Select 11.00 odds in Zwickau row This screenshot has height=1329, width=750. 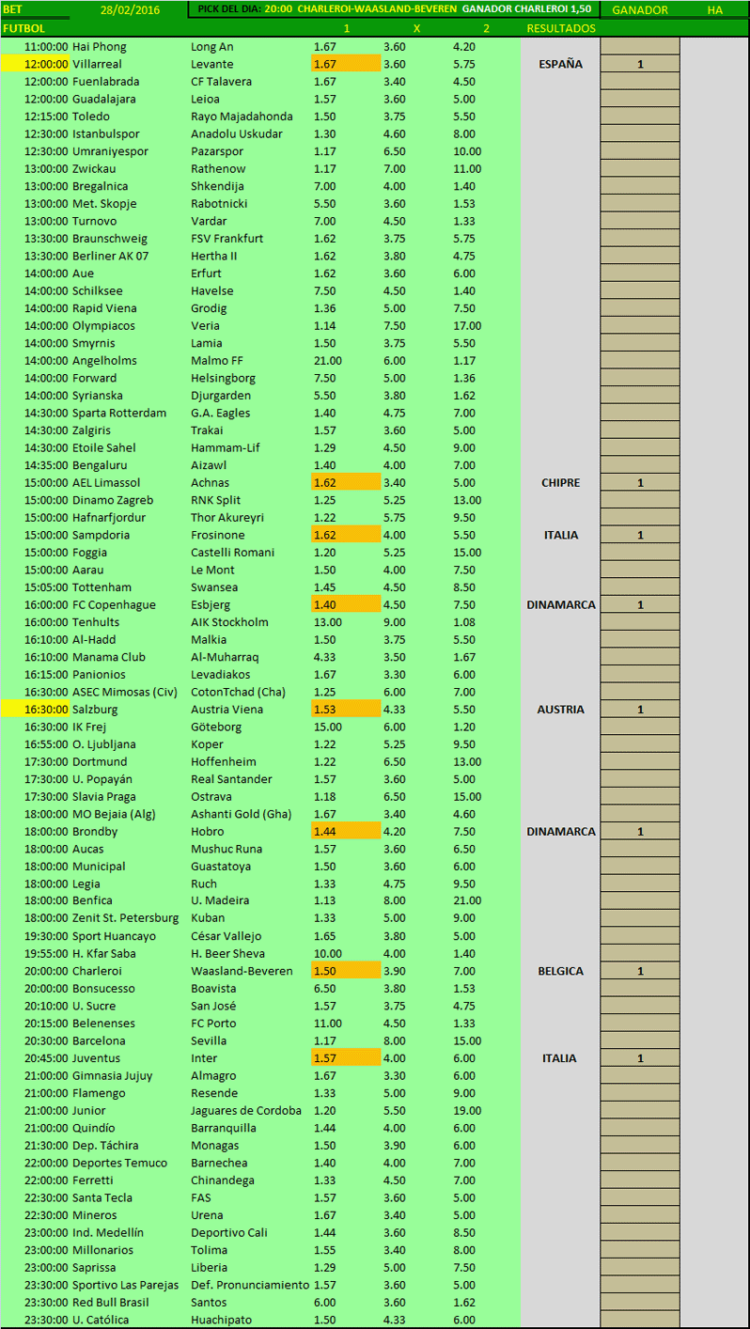coord(466,168)
